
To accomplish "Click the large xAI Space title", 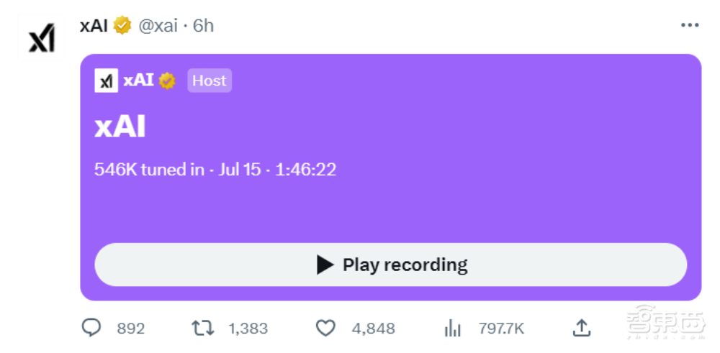I will (x=120, y=127).
